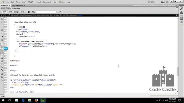Toggle Highlight Invalid Code option
The image size is (184, 103).
(2, 47)
